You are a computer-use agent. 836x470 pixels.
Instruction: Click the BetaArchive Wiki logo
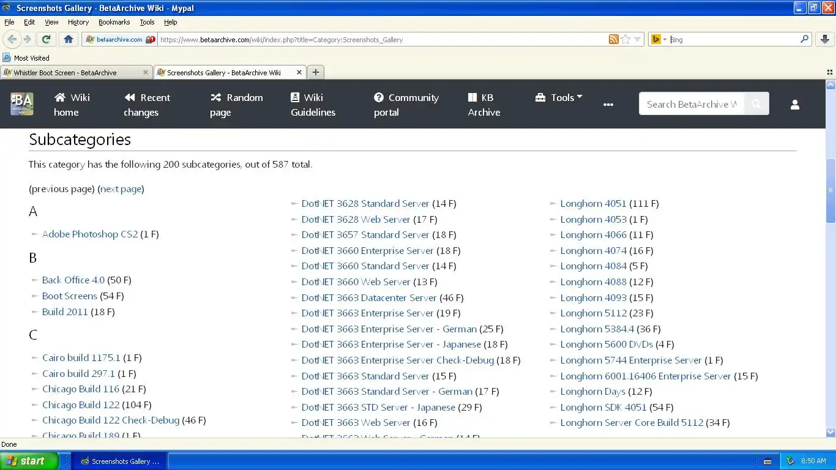point(22,104)
